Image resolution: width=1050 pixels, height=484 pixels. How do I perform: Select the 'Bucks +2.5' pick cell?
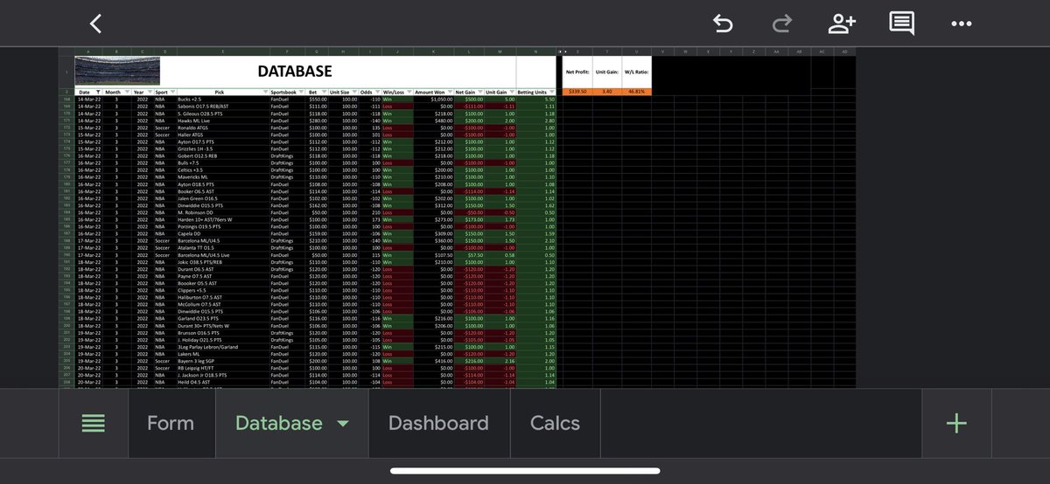[223, 99]
